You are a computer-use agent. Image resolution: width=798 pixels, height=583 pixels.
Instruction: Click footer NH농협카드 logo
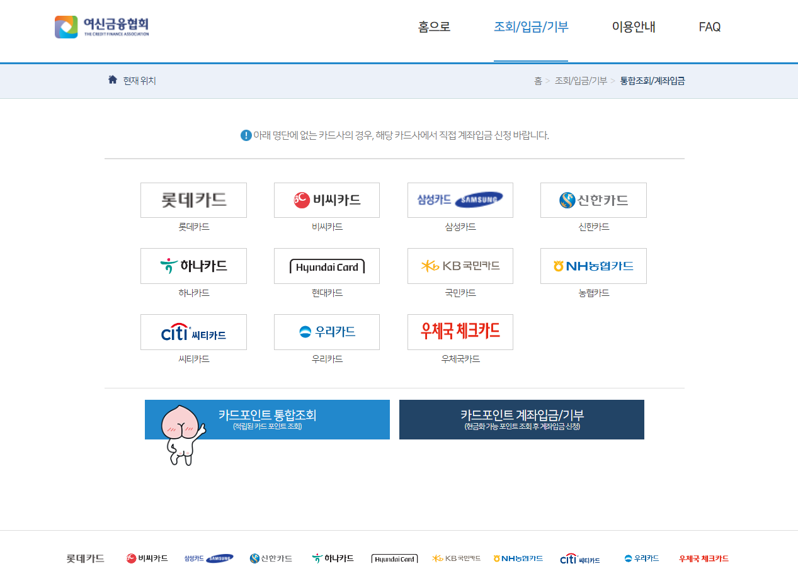518,558
